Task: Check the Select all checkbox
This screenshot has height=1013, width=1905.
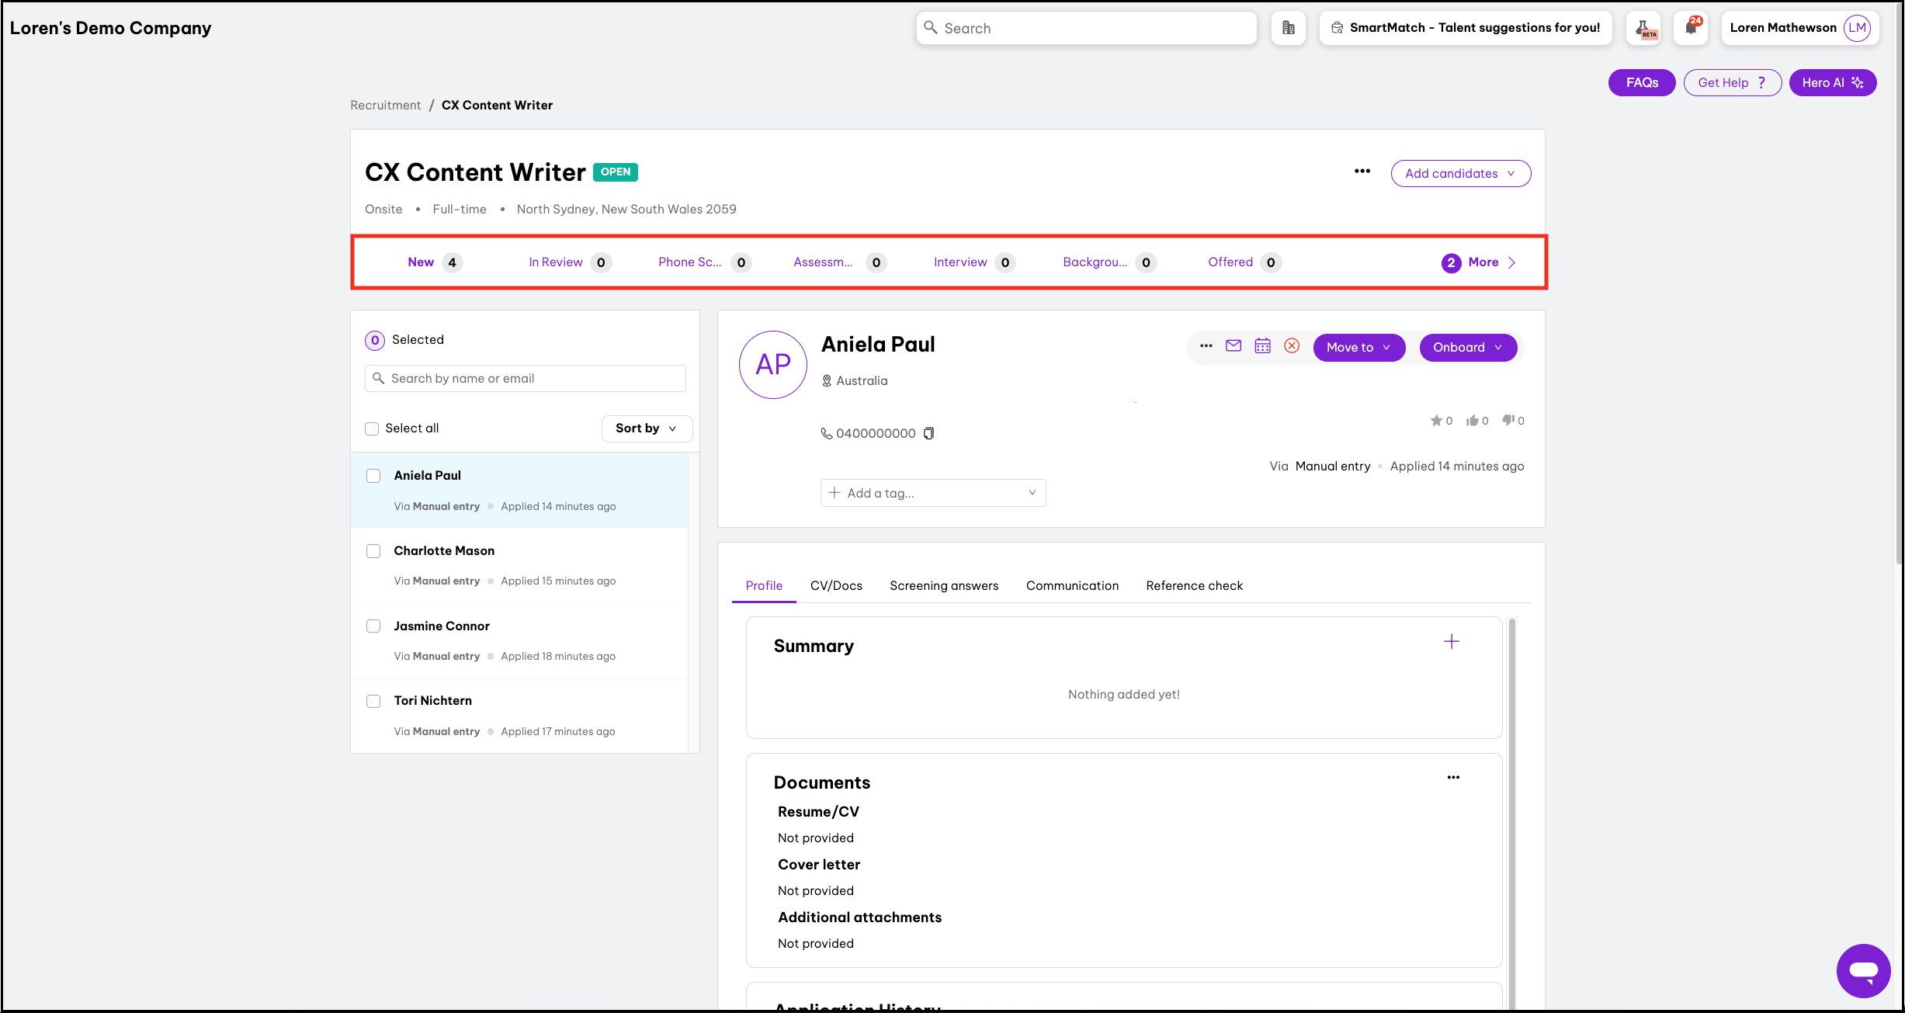Action: 373,428
